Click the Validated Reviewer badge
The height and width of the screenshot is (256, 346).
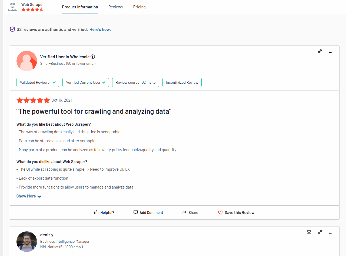38,82
